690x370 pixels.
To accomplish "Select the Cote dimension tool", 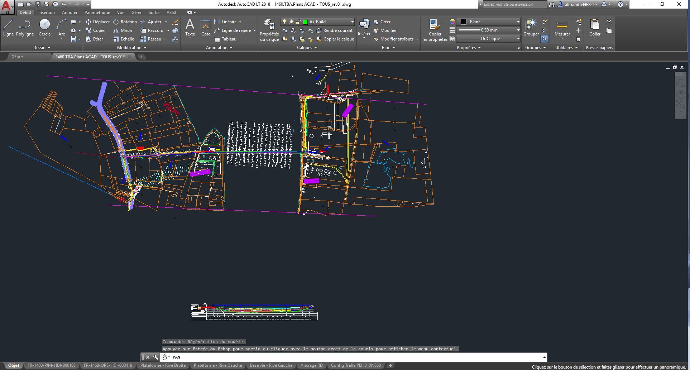I will [206, 28].
